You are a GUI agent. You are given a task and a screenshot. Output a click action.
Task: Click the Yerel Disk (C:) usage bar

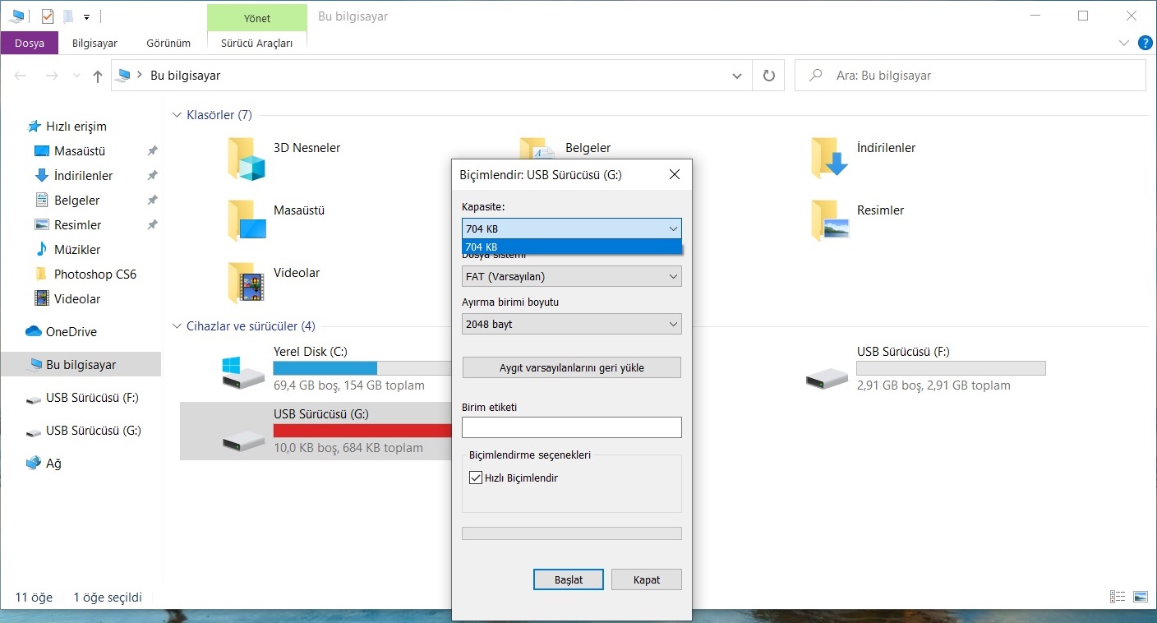pos(362,368)
